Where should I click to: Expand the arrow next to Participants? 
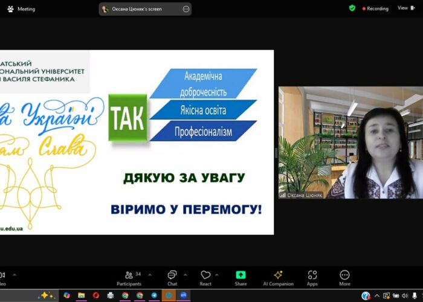(x=150, y=274)
